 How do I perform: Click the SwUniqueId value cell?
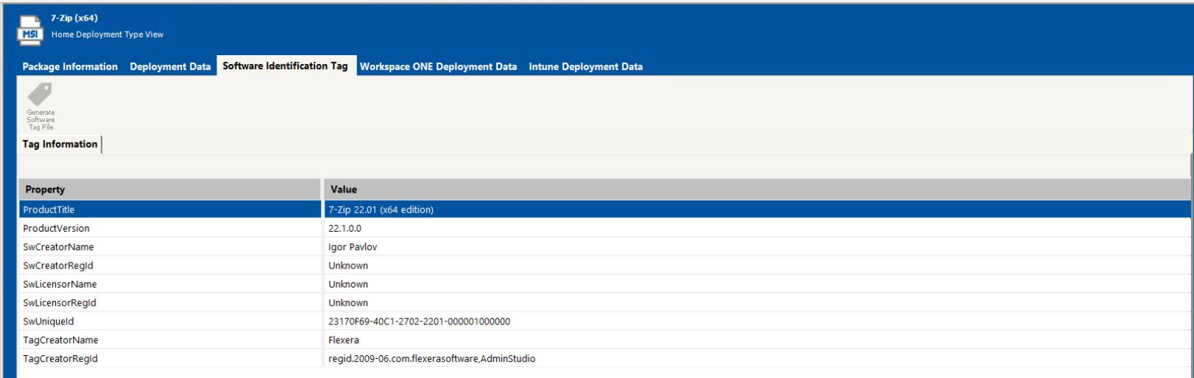click(419, 321)
